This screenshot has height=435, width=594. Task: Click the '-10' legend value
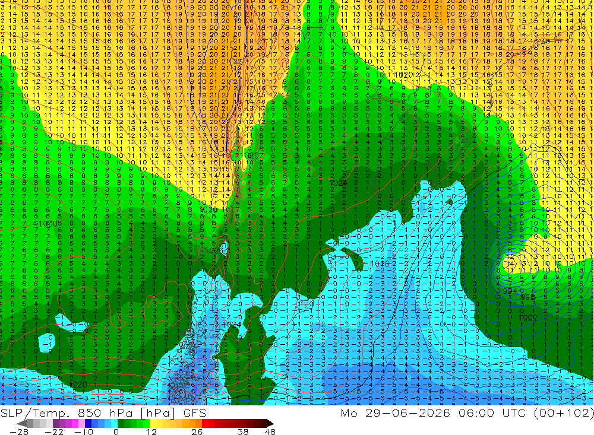point(84,431)
